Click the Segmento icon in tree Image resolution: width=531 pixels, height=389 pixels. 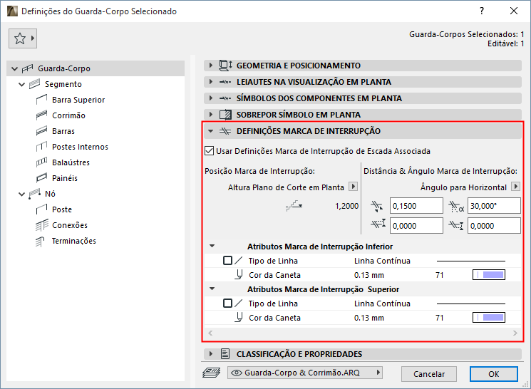34,84
